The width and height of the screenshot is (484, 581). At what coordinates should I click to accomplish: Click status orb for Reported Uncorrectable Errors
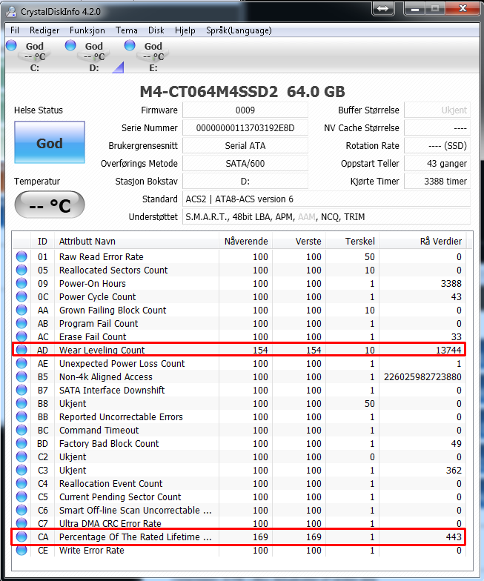tap(21, 416)
